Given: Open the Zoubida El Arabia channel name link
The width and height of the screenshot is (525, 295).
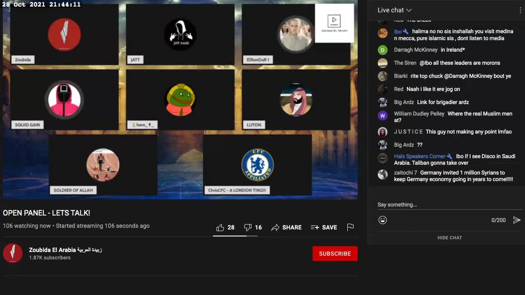Looking at the screenshot, I should tap(65, 250).
